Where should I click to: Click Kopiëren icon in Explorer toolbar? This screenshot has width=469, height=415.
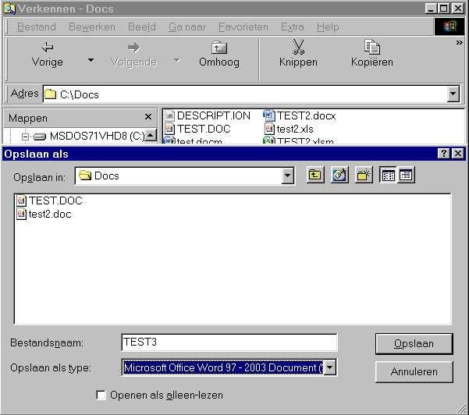coord(371,47)
